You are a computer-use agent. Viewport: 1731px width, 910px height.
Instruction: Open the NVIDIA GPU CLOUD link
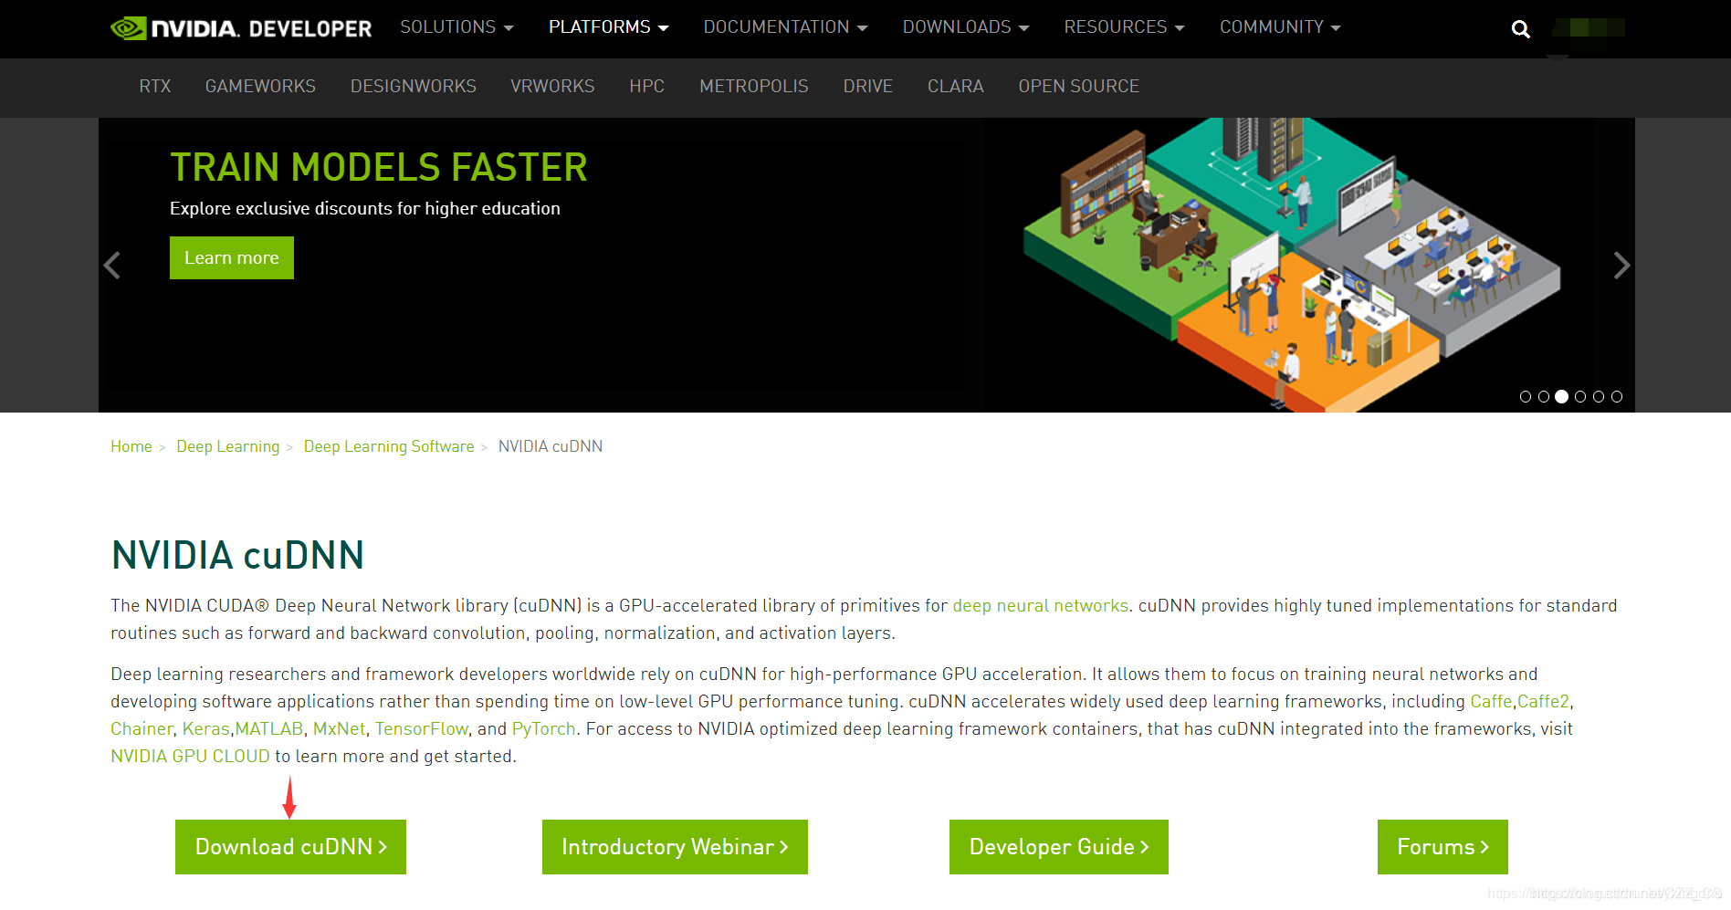coord(190,756)
